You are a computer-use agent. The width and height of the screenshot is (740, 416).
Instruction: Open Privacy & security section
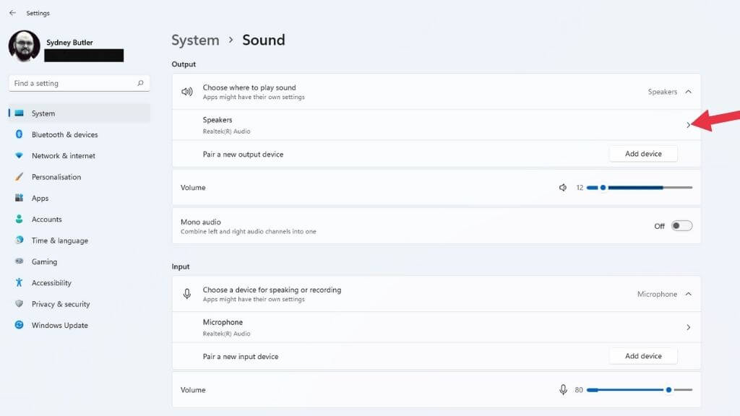click(60, 304)
